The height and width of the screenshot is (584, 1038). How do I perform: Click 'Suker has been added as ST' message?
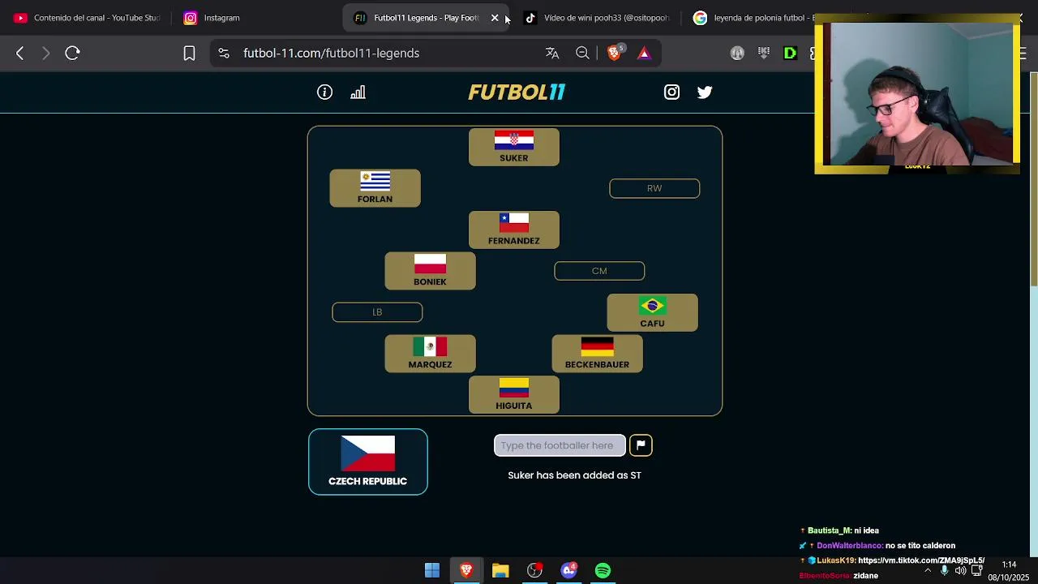click(x=574, y=475)
